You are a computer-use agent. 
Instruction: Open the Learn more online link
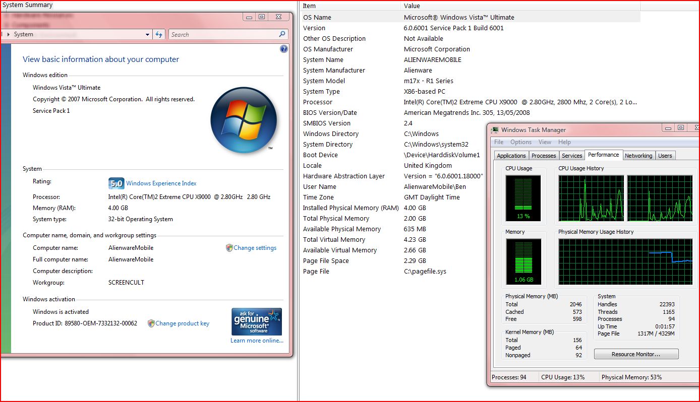[257, 341]
